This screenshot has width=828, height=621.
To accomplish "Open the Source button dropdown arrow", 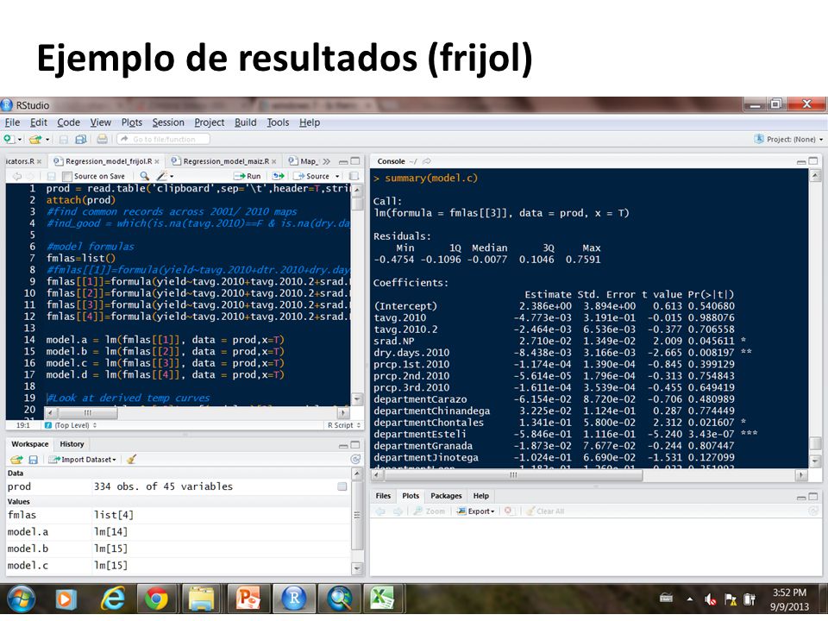I will pos(337,176).
